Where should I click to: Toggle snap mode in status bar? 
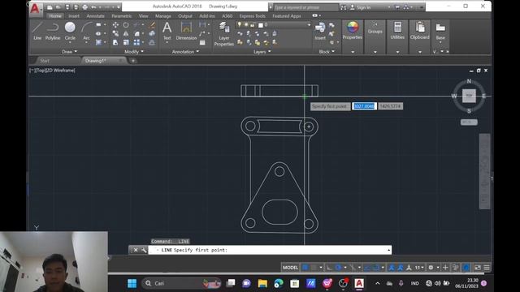point(314,268)
